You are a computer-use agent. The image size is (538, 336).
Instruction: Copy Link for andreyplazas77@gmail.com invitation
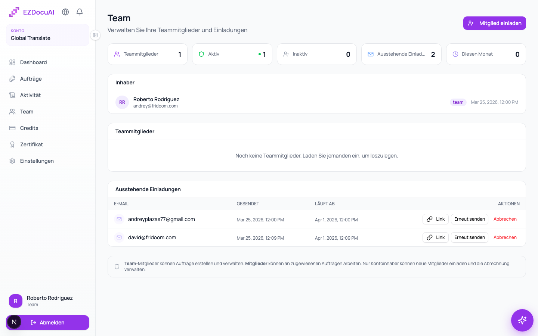(x=436, y=219)
